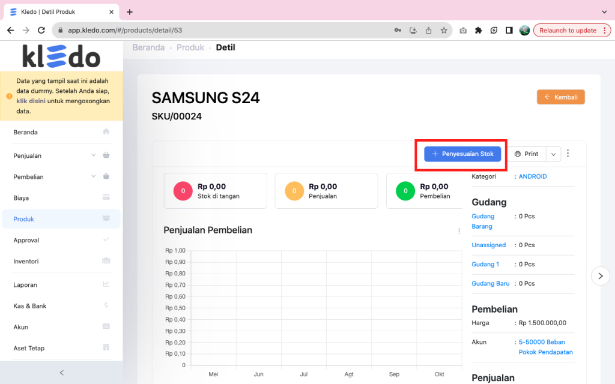
Task: Click the Rp 1.500.000,00 Harga value
Action: tap(542, 323)
